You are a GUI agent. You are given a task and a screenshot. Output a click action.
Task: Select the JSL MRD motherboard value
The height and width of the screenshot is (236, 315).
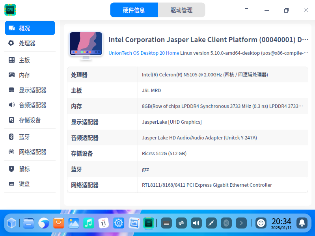[151, 91]
